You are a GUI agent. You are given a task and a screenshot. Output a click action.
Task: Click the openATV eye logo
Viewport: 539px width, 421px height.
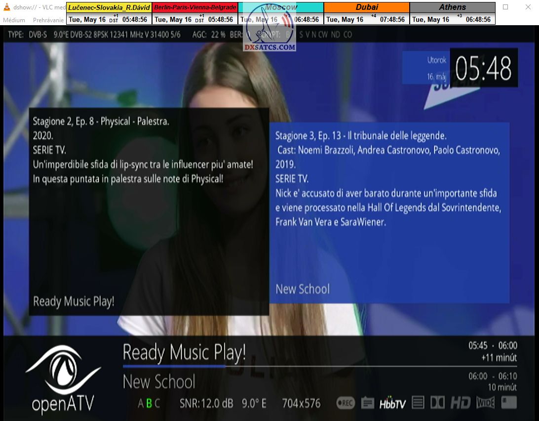tap(63, 369)
